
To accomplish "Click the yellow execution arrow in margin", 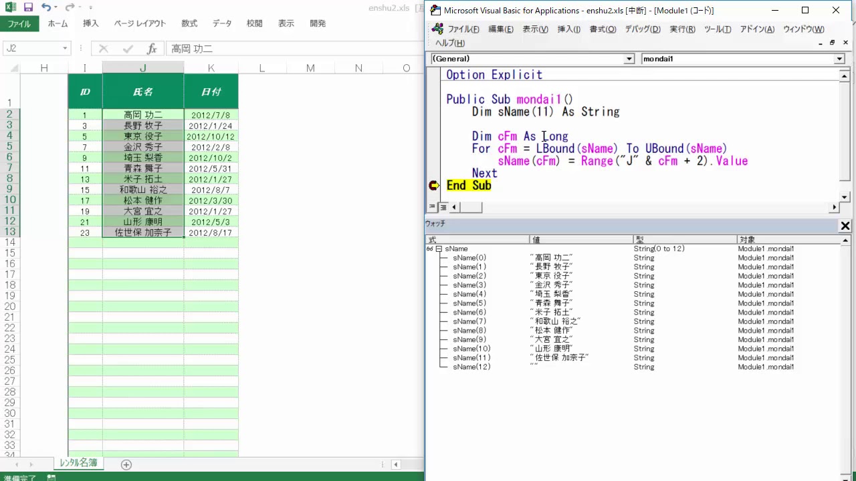I will coord(433,186).
